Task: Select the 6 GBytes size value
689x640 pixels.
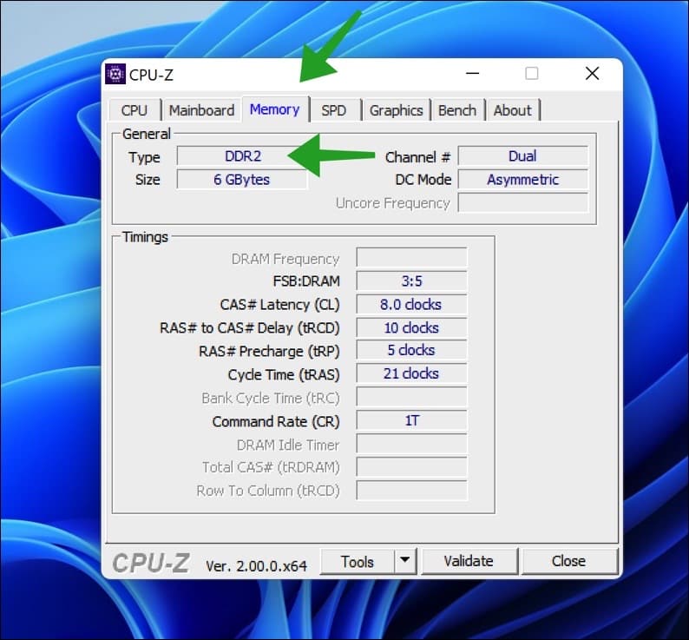Action: point(242,180)
